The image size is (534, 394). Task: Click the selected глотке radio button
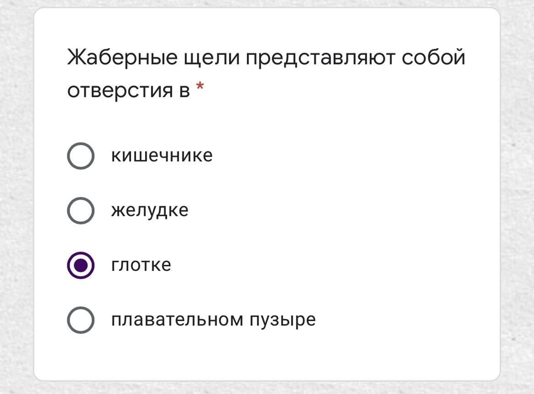(x=81, y=265)
